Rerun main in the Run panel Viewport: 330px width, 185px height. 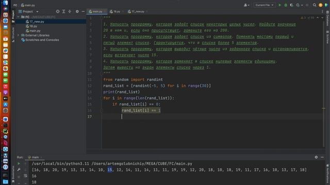point(19,163)
